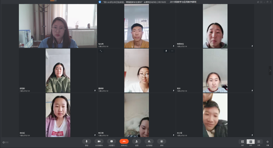Select the grid (宫格) layout view
Image resolution: width=273 pixels, height=148 pixels.
251,142
